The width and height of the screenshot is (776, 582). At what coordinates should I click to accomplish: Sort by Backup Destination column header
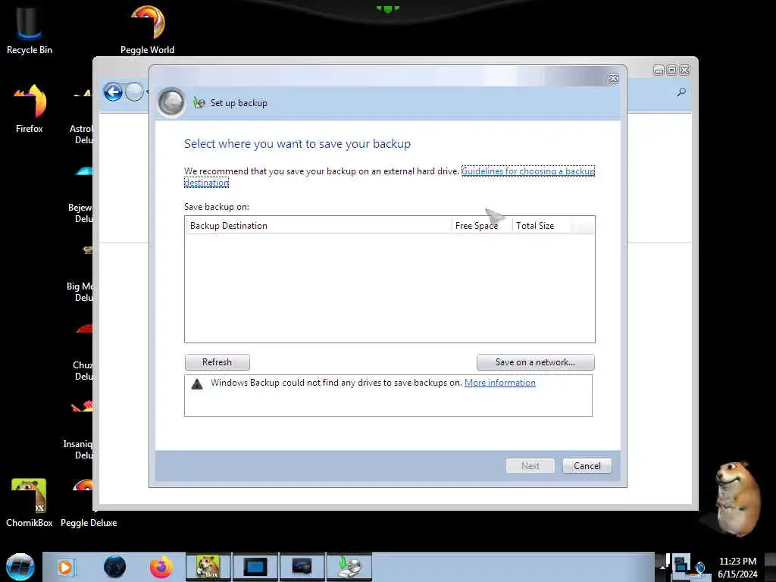(318, 226)
